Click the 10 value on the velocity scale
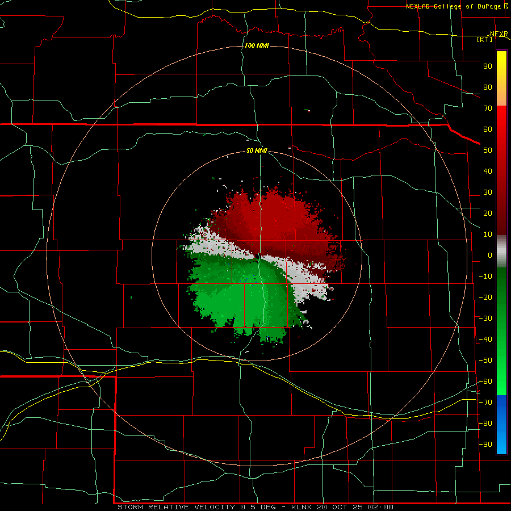The width and height of the screenshot is (511, 511). pyautogui.click(x=488, y=234)
